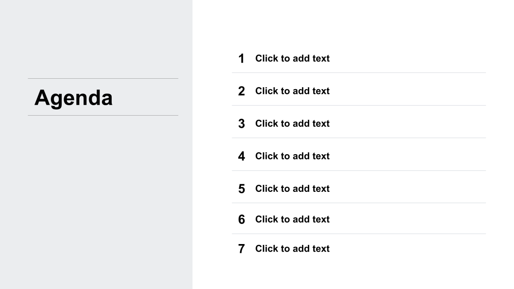The image size is (514, 289).
Task: Click the line above the Agenda title
Action: (103, 78)
